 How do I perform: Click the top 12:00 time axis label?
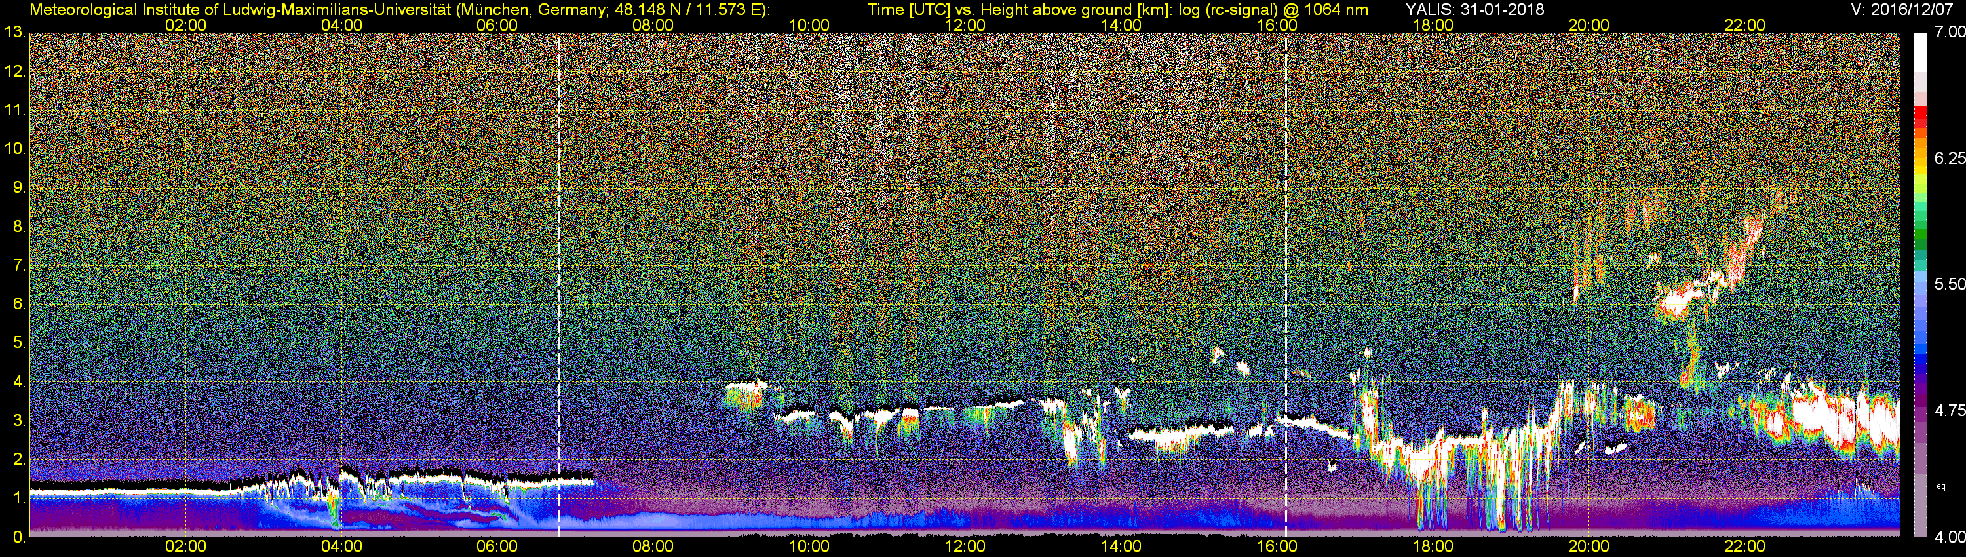965,25
